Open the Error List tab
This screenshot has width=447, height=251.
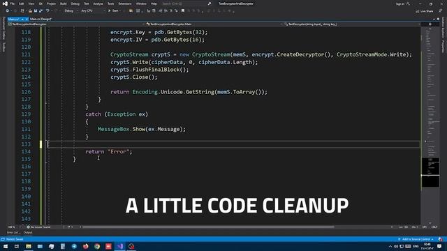tap(13, 232)
